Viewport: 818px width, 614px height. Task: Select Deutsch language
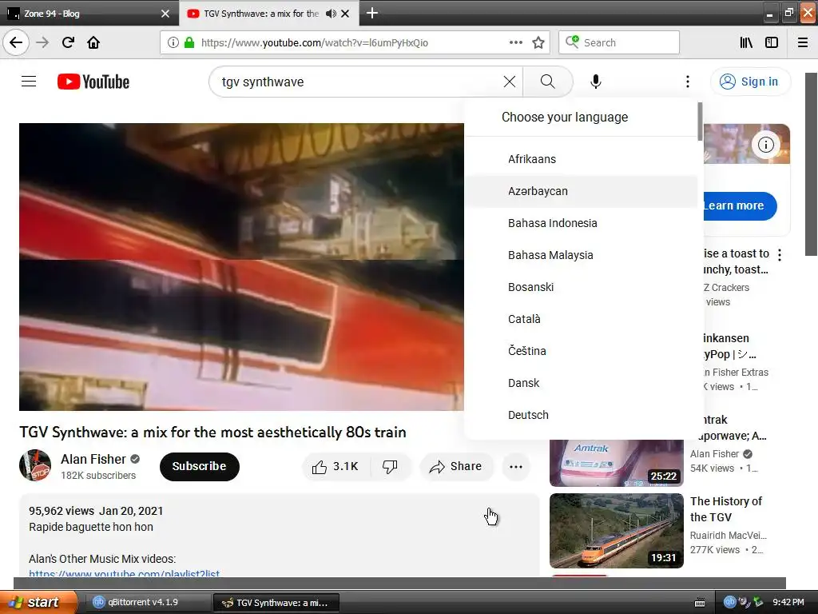point(582,415)
